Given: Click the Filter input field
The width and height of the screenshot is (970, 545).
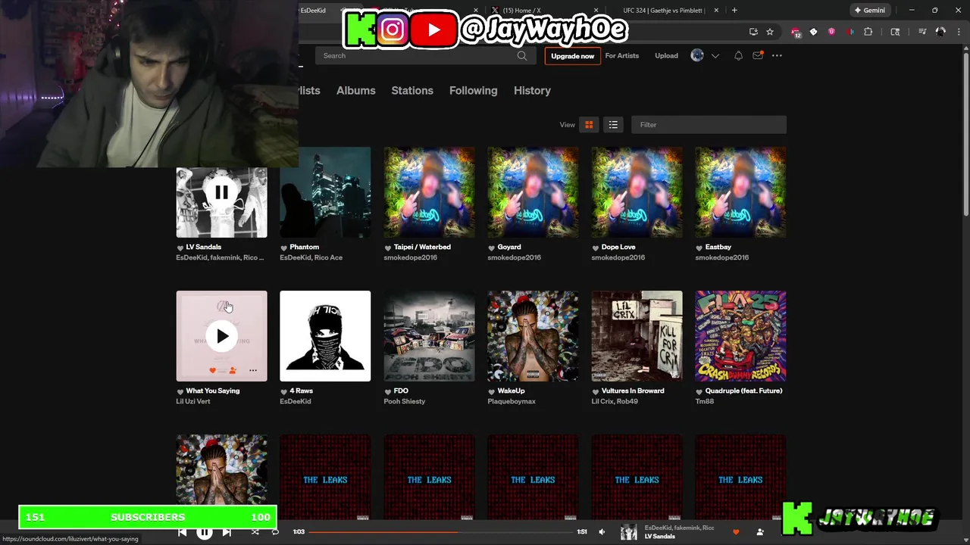Looking at the screenshot, I should coord(709,125).
